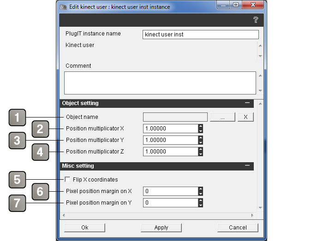
Task: Browse for object with the "..." button
Action: (222, 117)
